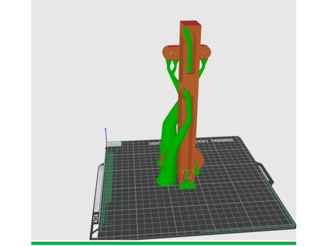This screenshot has height=246, width=327.
Task: Click the blue Z-axis arrow at origin
Action: point(106,133)
